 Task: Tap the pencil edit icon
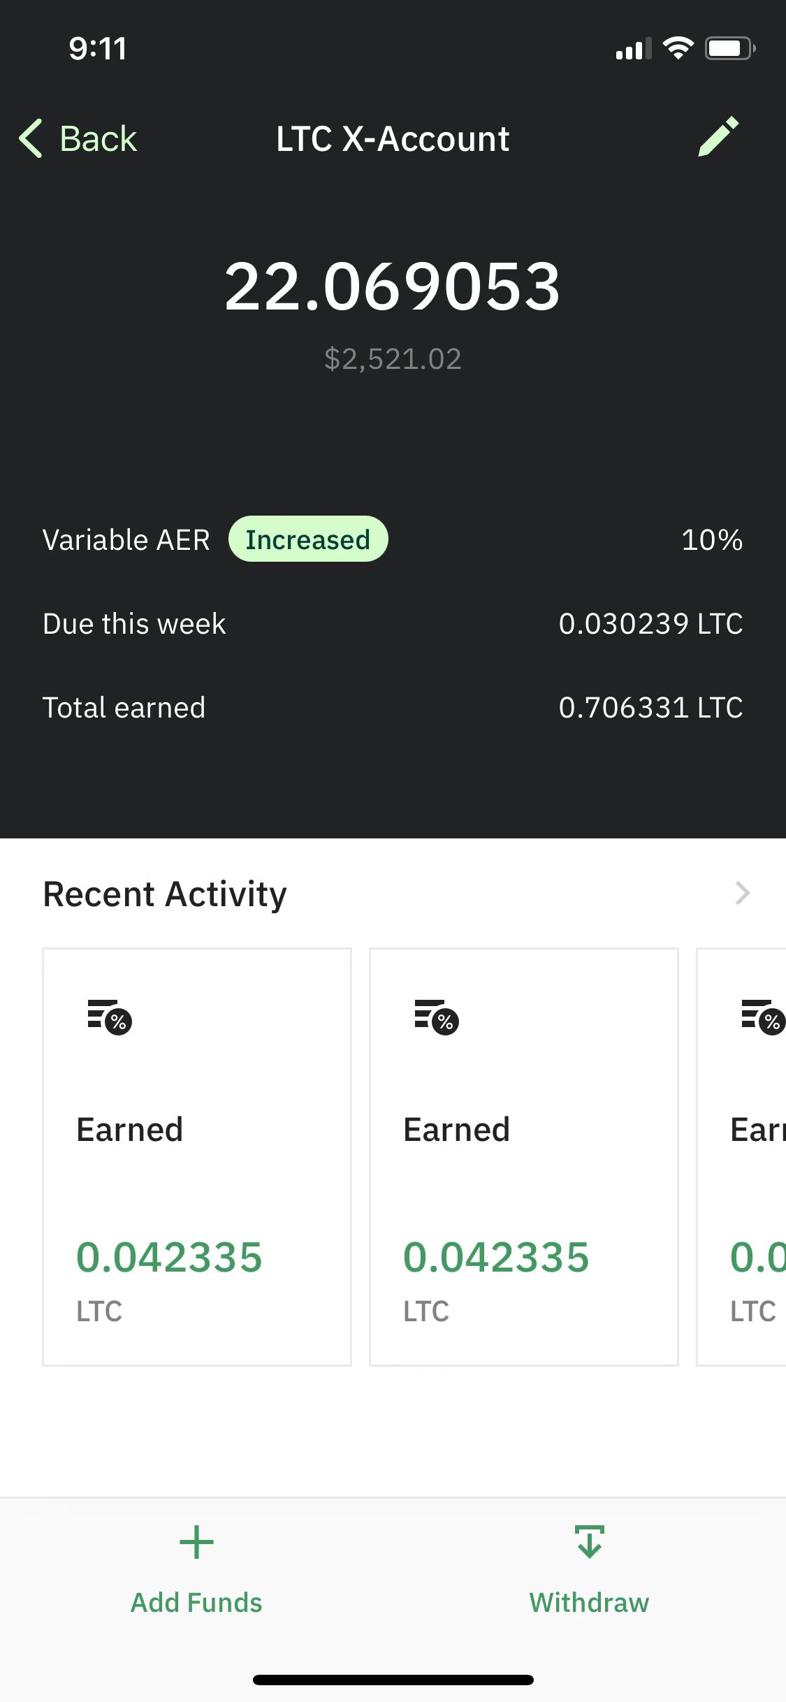click(718, 136)
